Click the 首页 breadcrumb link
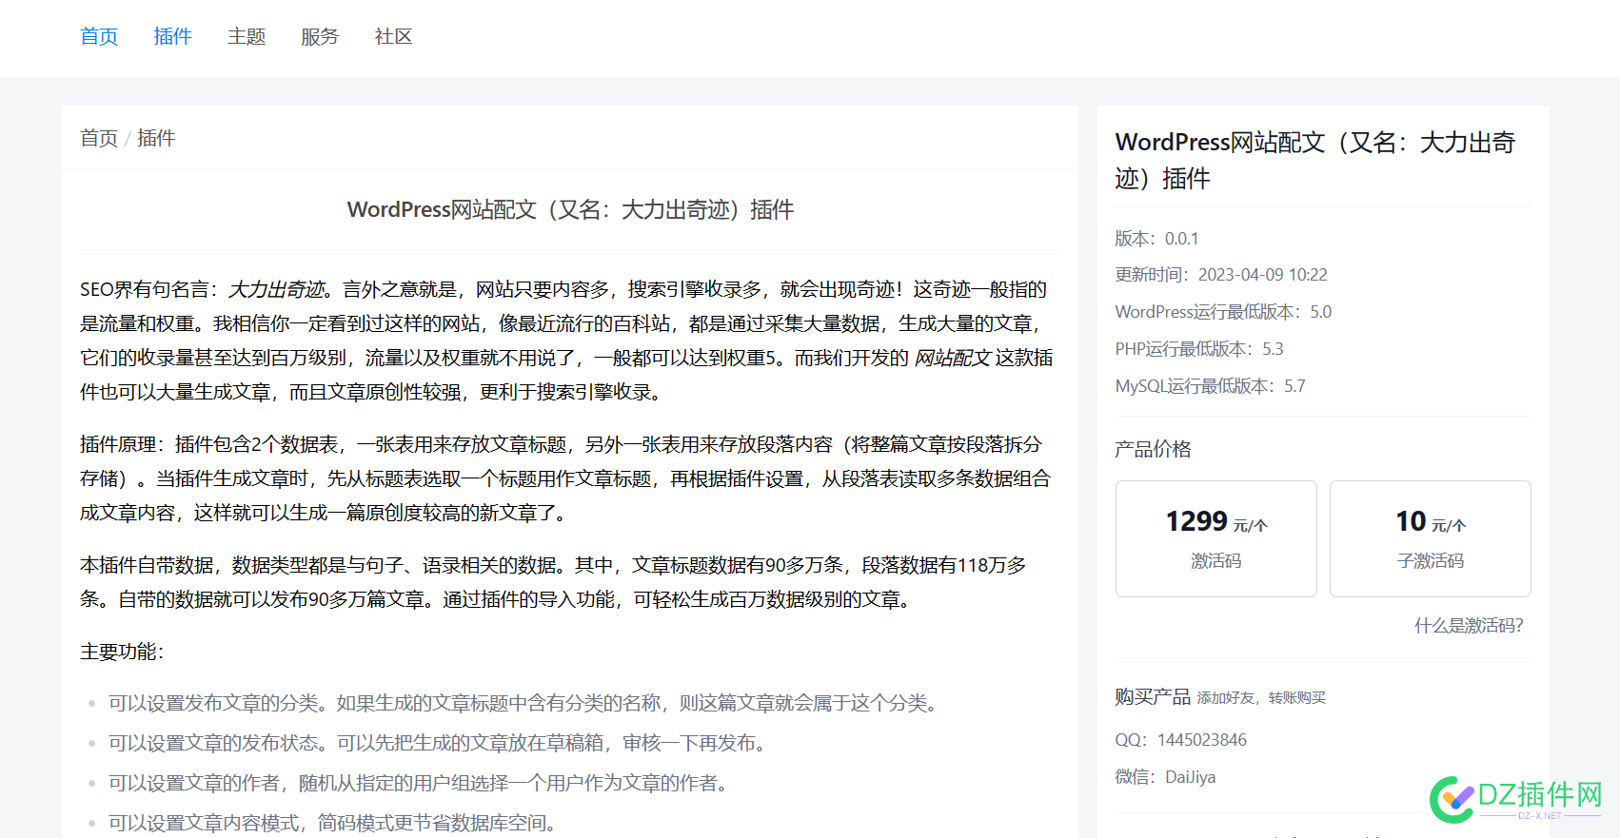This screenshot has width=1620, height=838. tap(99, 138)
